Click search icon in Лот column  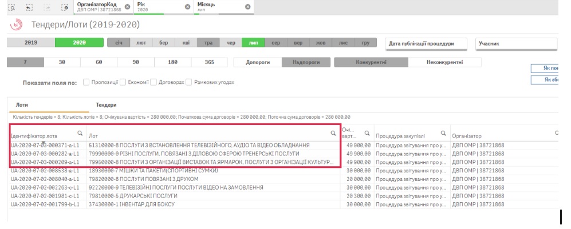pos(333,133)
